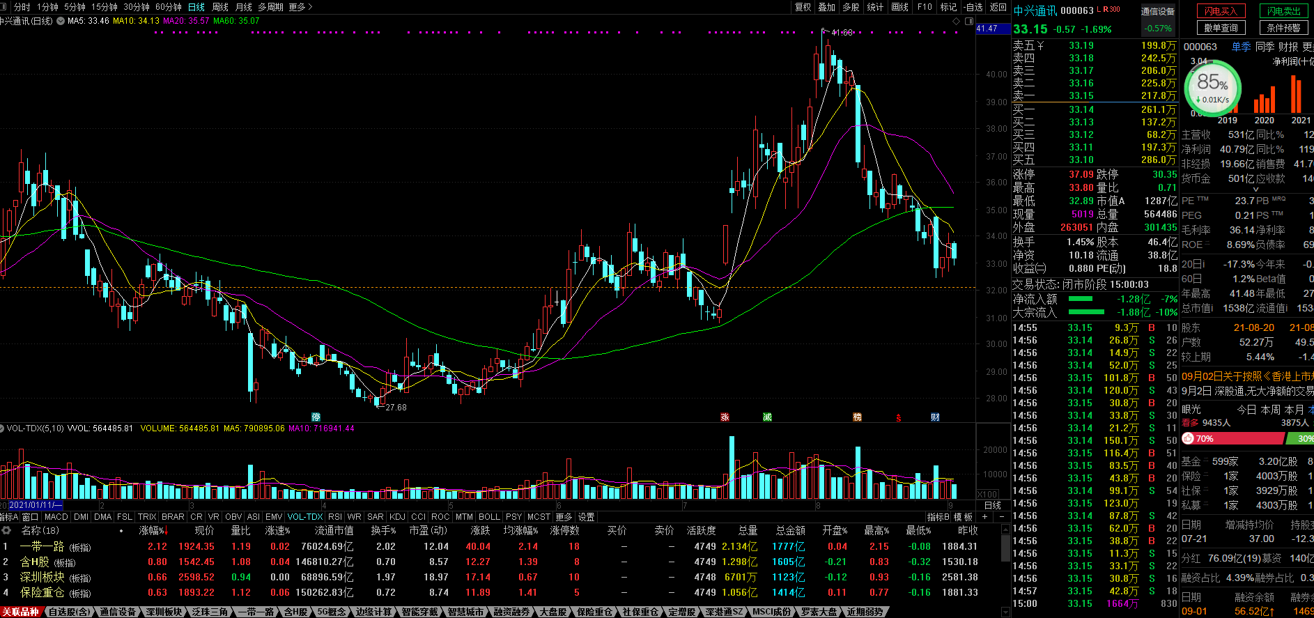
Task: Select the 60分钟 period tab
Action: coord(169,7)
